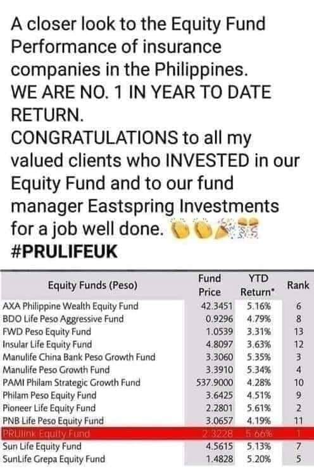Viewport: 314px width, 476px height.
Task: Click the FWD Peso Equity Fund name
Action: tap(47, 331)
